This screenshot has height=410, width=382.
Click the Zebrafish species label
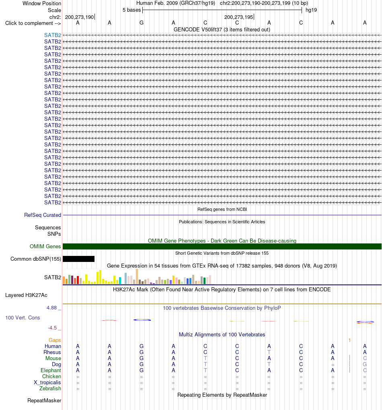coord(50,388)
